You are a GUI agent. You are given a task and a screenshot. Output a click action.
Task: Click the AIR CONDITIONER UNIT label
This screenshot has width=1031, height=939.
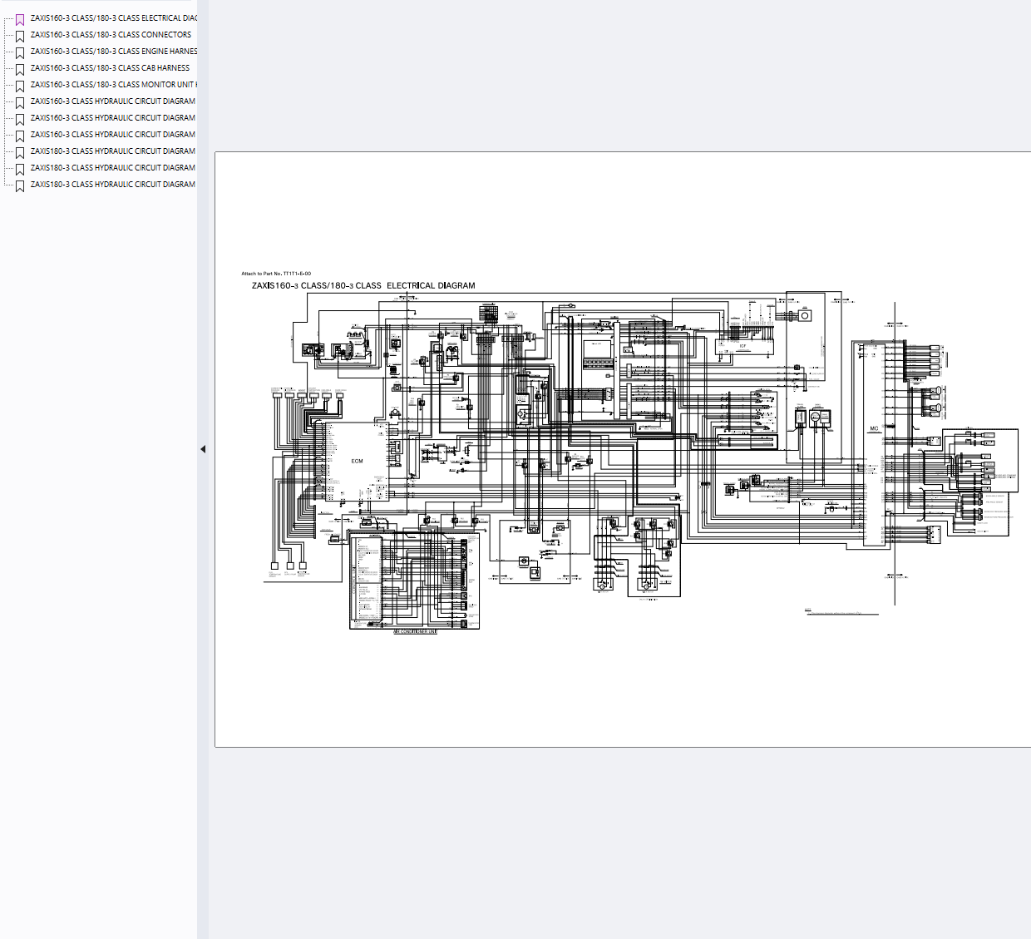415,632
